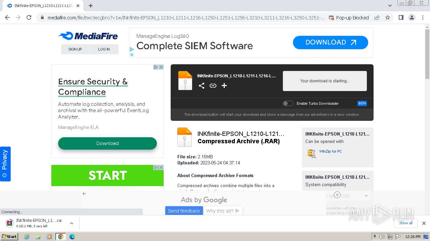Open AdChoices info on banner ad
This screenshot has height=241, width=430.
pyautogui.click(x=132, y=50)
